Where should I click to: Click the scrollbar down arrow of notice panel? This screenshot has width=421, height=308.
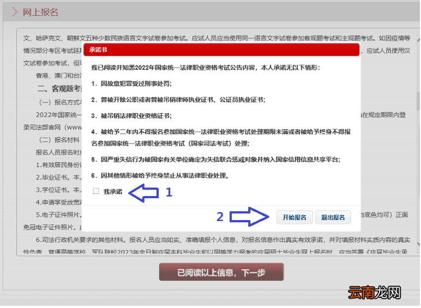[418, 244]
